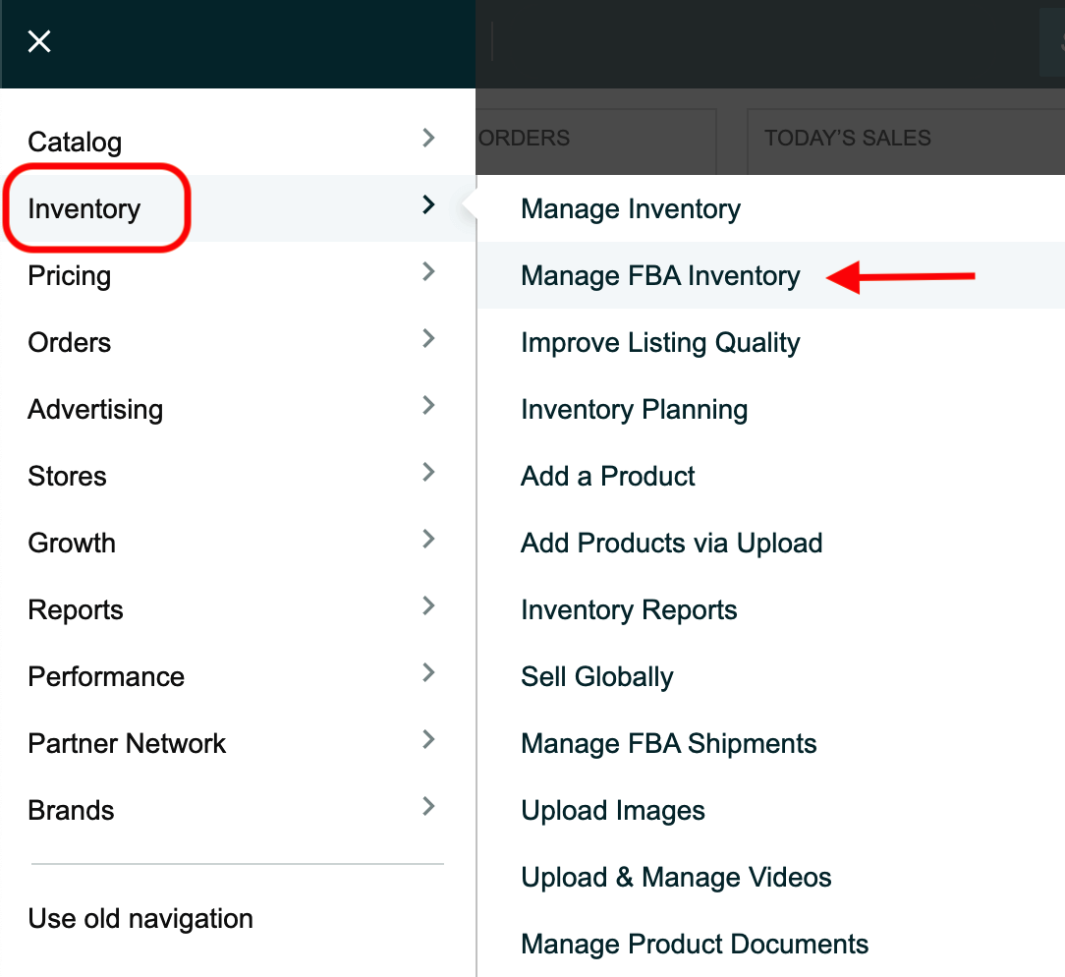Open the Advertising menu item
This screenshot has width=1065, height=977.
(95, 410)
